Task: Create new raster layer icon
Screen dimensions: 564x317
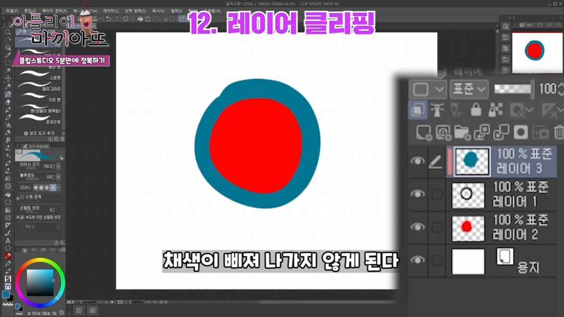Action: (x=424, y=133)
